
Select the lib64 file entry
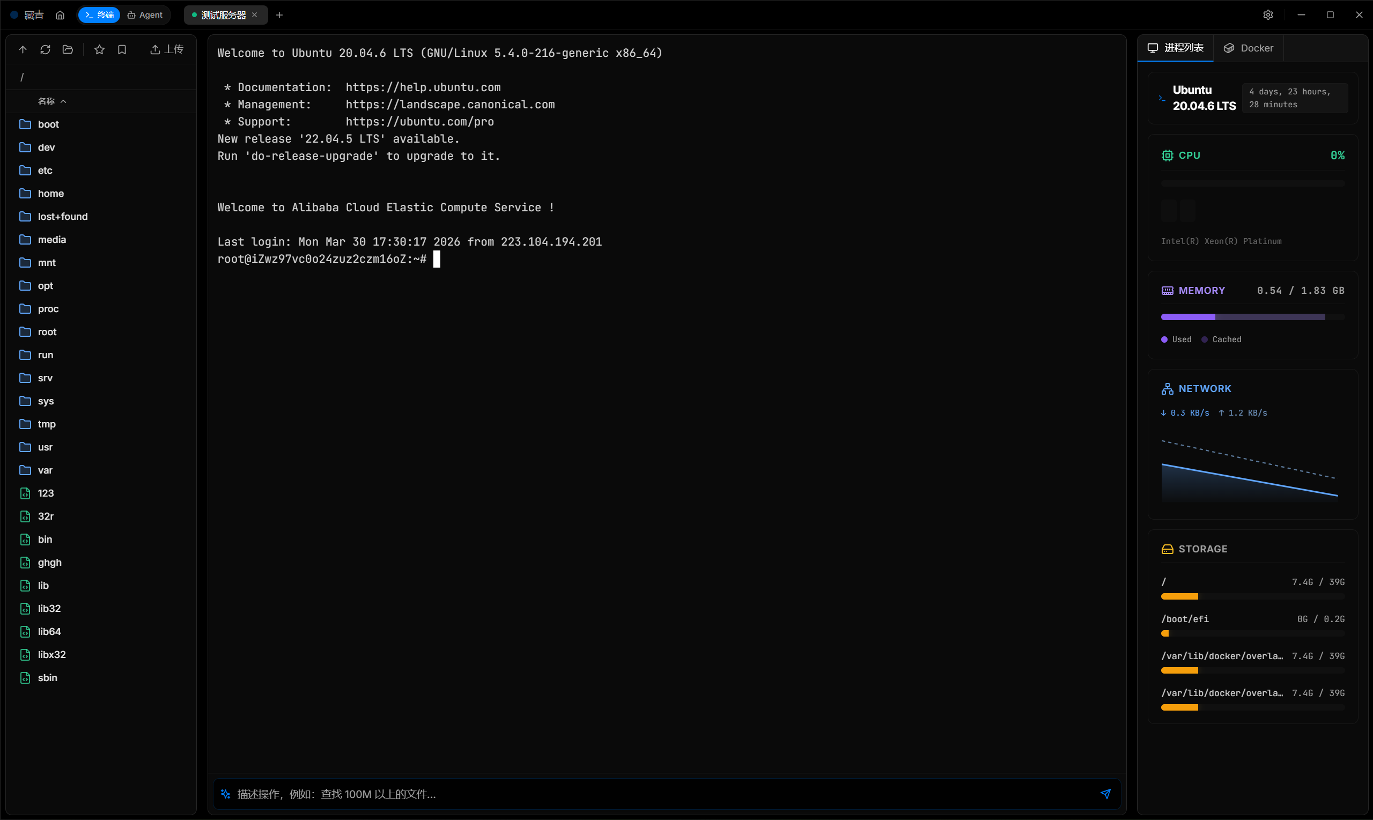[49, 632]
